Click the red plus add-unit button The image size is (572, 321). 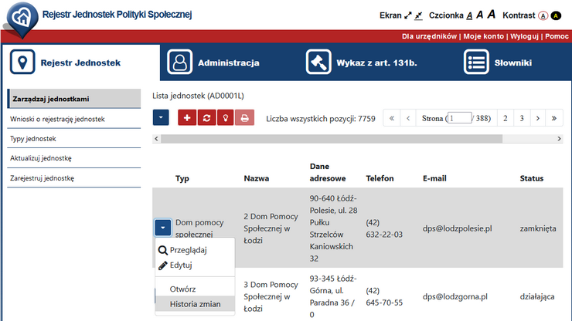(x=187, y=118)
